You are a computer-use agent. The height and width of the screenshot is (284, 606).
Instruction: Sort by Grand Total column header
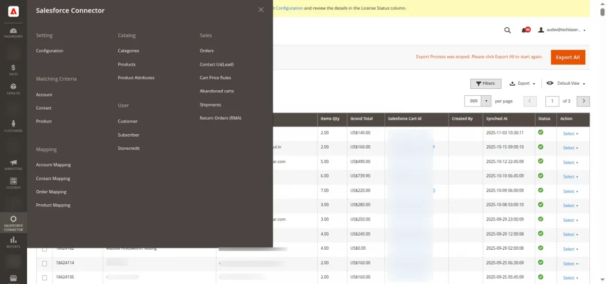point(362,119)
